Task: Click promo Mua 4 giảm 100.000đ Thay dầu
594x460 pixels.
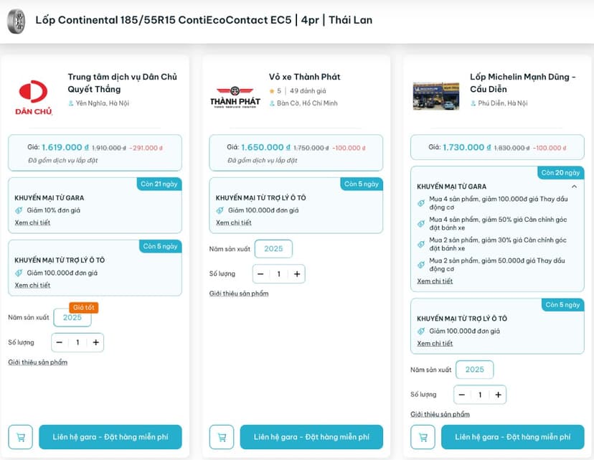Action: (x=498, y=203)
